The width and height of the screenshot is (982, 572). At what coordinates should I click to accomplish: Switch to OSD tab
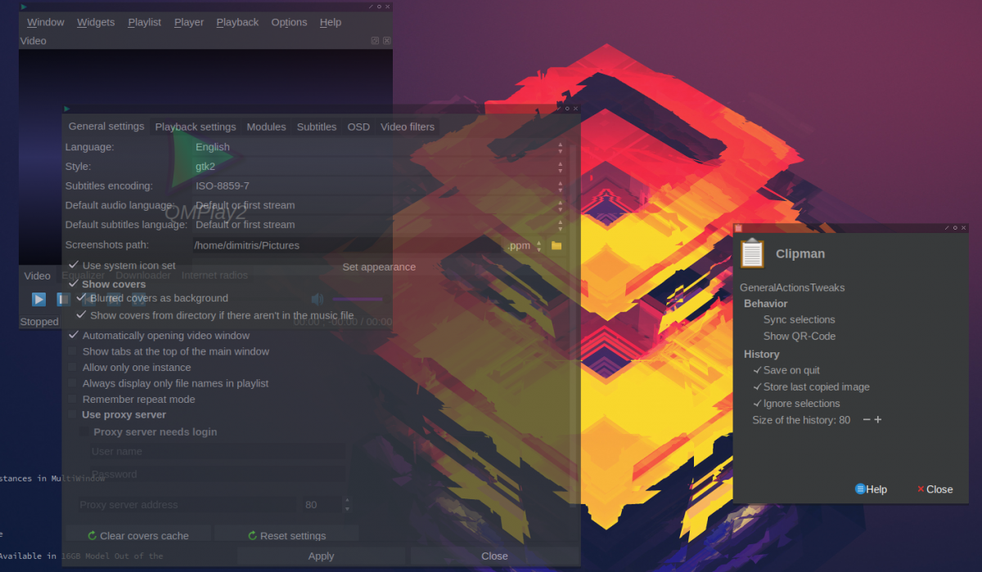358,127
